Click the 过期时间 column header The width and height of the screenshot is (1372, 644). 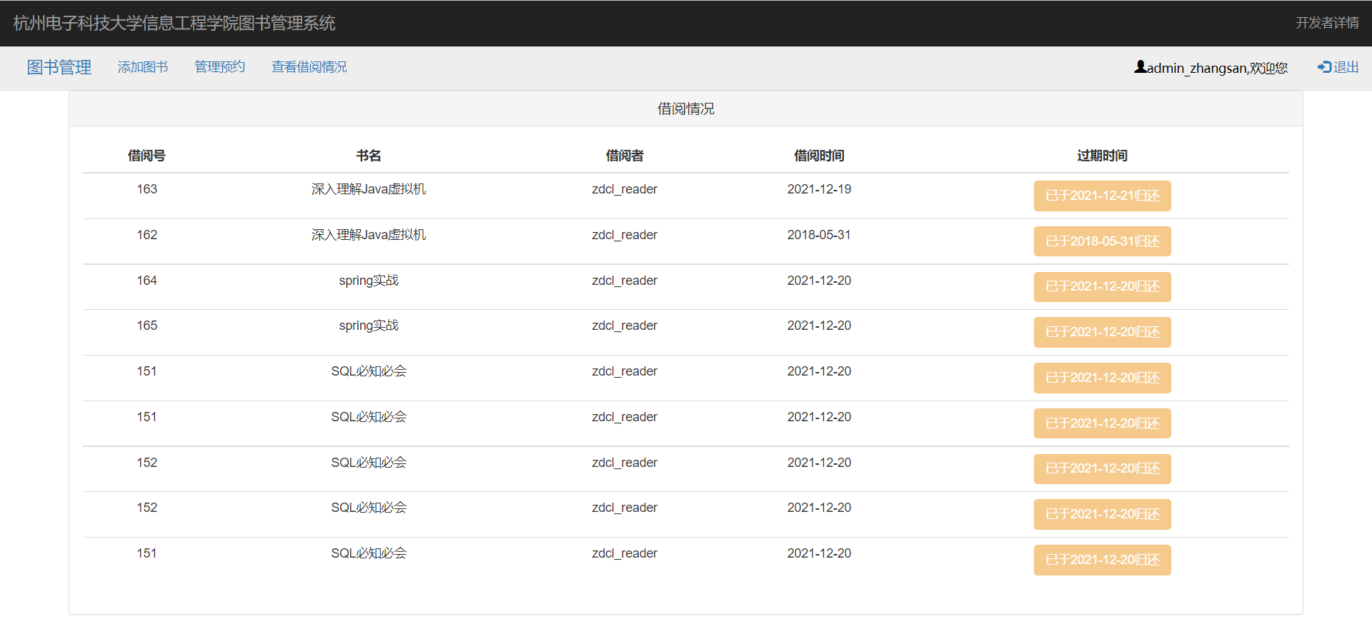[x=1103, y=156]
